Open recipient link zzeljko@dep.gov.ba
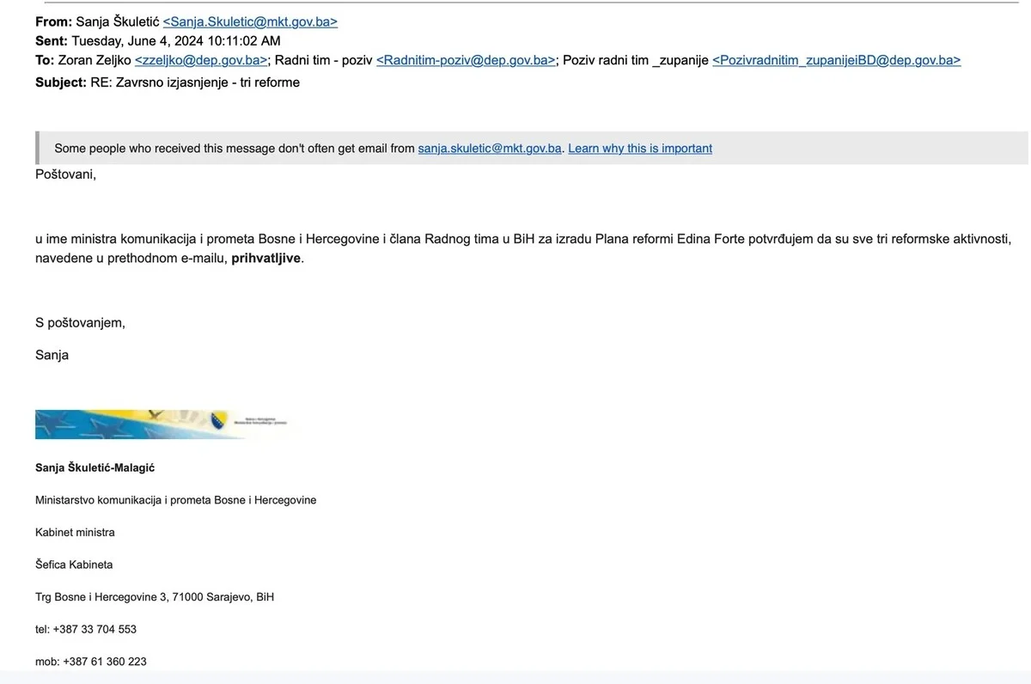This screenshot has height=684, width=1031. pos(201,60)
